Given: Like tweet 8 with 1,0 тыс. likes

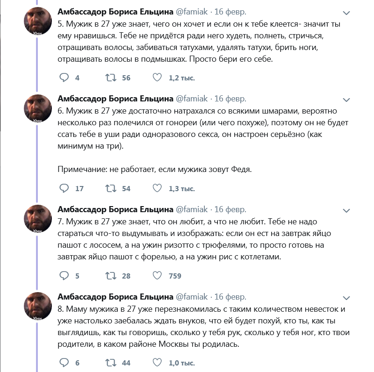Looking at the screenshot, I should tap(158, 363).
